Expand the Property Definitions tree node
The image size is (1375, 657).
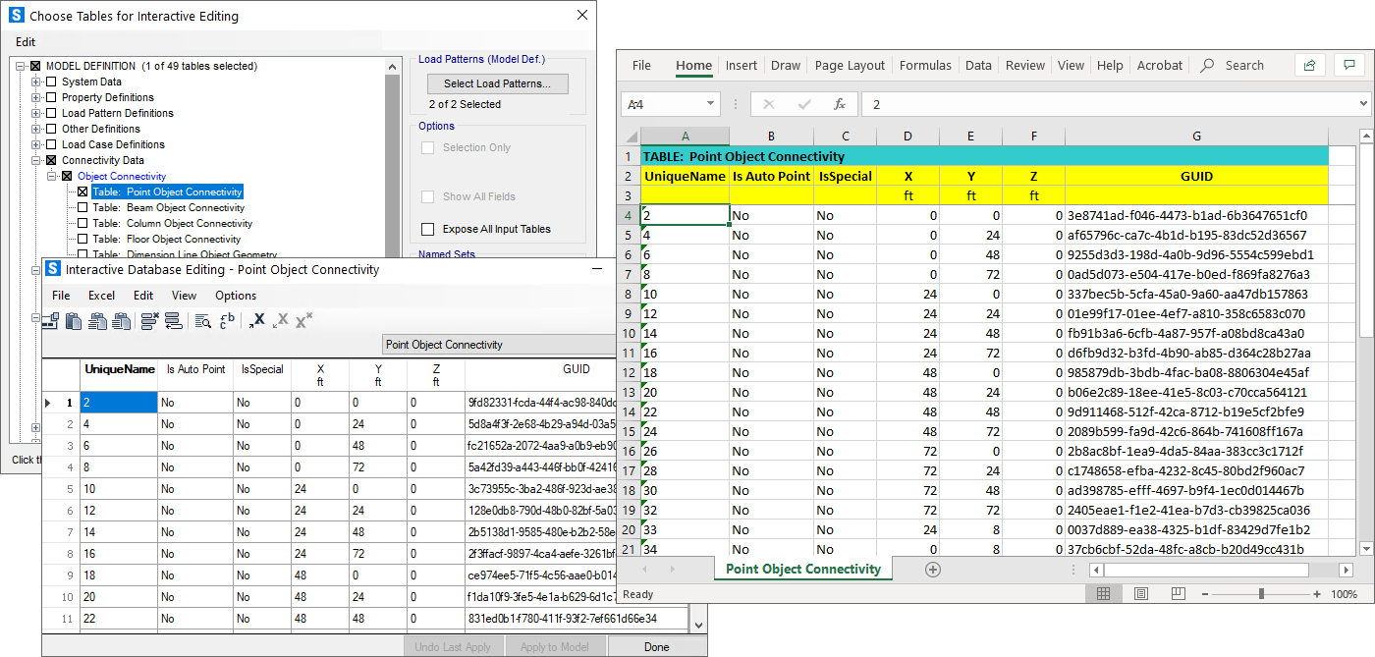pos(36,98)
